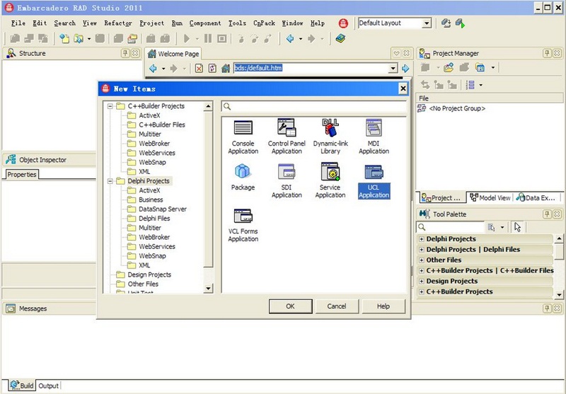Image resolution: width=566 pixels, height=394 pixels.
Task: Click the home icon in Welcome Page toolbar
Action: [x=226, y=69]
